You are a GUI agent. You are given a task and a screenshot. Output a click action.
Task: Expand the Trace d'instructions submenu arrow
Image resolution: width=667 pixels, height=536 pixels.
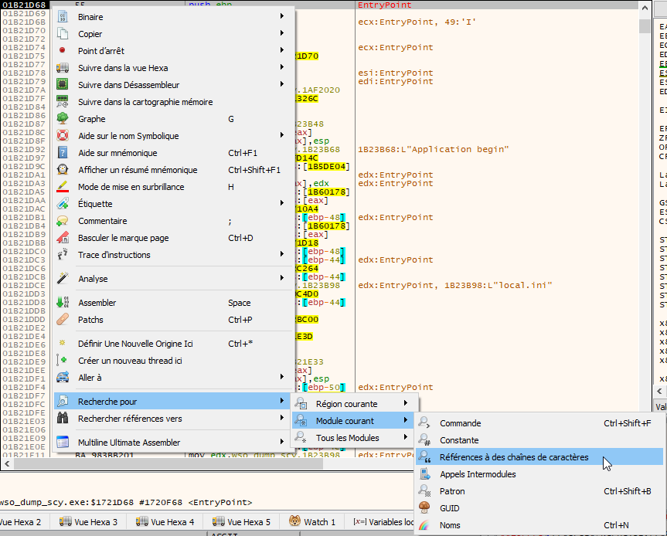[x=281, y=255]
